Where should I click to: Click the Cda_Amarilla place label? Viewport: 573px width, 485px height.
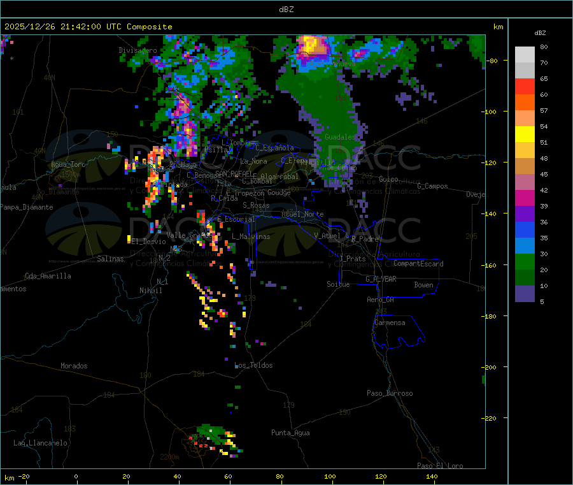click(x=48, y=276)
